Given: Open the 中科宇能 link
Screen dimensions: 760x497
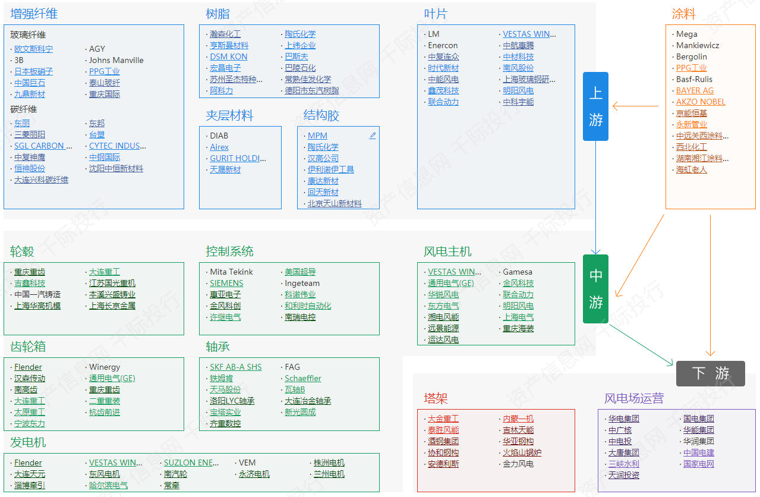Looking at the screenshot, I should [518, 102].
